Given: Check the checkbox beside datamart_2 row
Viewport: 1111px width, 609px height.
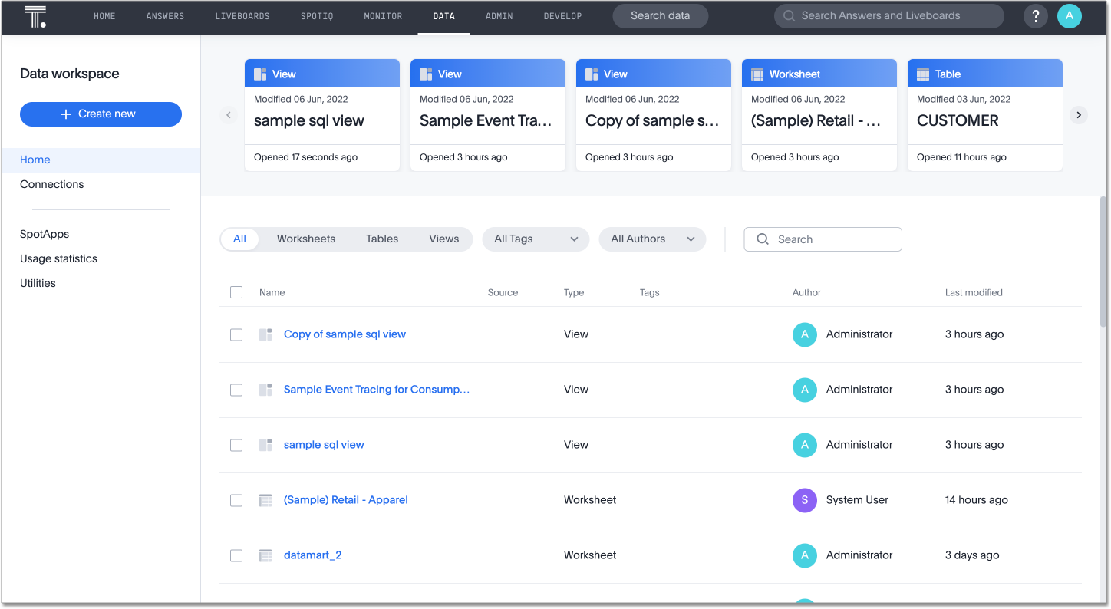Looking at the screenshot, I should point(236,555).
